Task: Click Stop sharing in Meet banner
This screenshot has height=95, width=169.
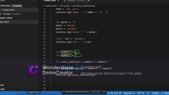Action: [96, 92]
